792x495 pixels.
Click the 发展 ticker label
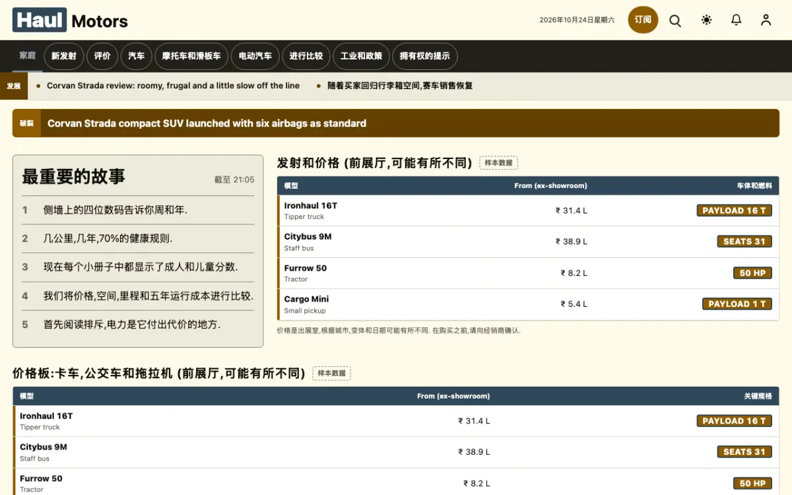click(14, 86)
